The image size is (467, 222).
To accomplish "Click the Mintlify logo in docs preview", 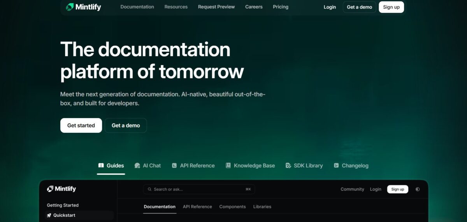I will [x=61, y=189].
